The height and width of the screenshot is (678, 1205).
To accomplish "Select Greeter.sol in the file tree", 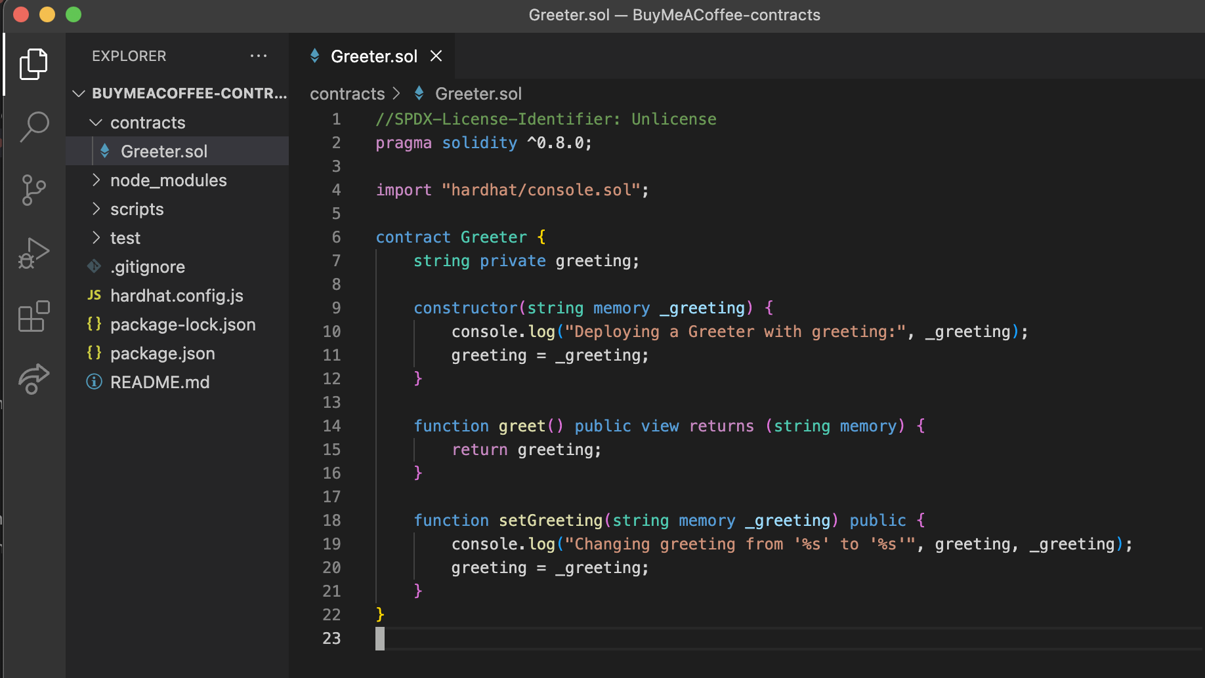I will click(177, 151).
